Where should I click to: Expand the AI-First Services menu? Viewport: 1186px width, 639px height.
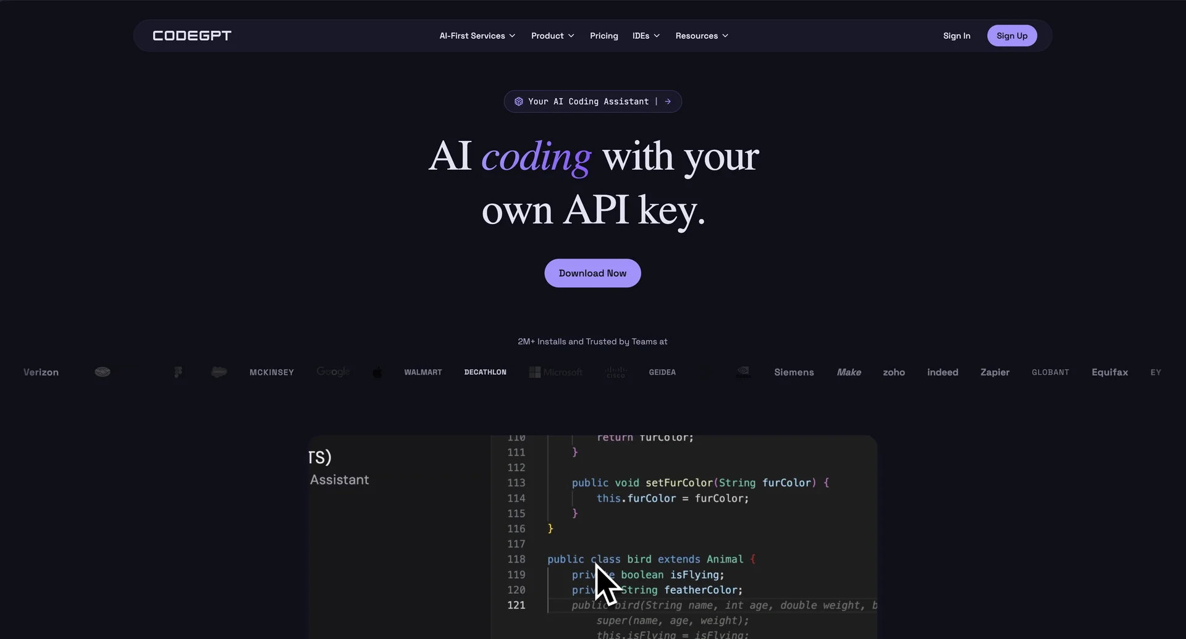click(x=477, y=36)
